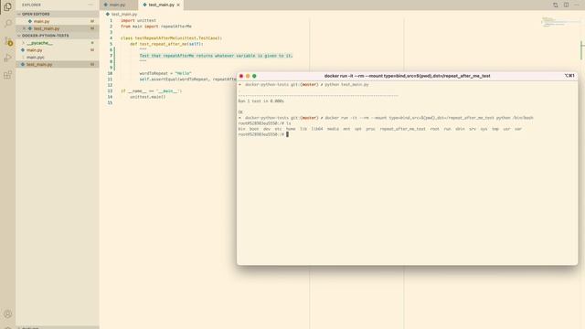Maximize the terminal window with green button

click(x=254, y=76)
